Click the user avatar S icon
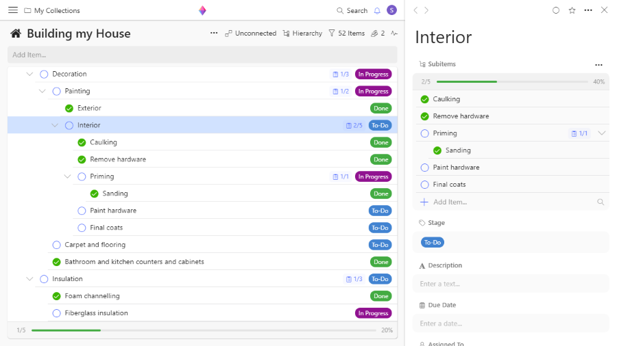617x346 pixels. pyautogui.click(x=391, y=10)
